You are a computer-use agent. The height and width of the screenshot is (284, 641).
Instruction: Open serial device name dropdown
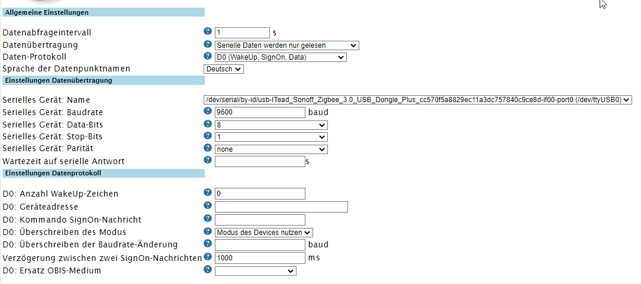[x=417, y=100]
